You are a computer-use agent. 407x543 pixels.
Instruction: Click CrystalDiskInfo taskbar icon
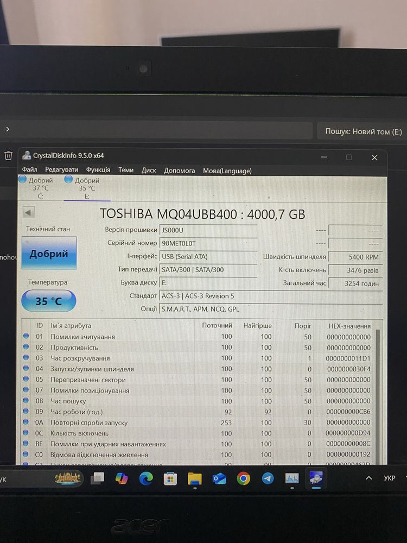click(x=316, y=478)
